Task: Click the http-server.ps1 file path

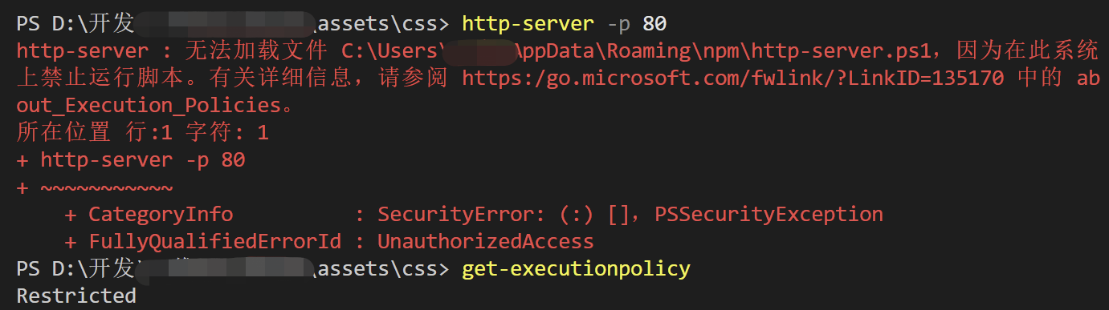Action: 637,51
